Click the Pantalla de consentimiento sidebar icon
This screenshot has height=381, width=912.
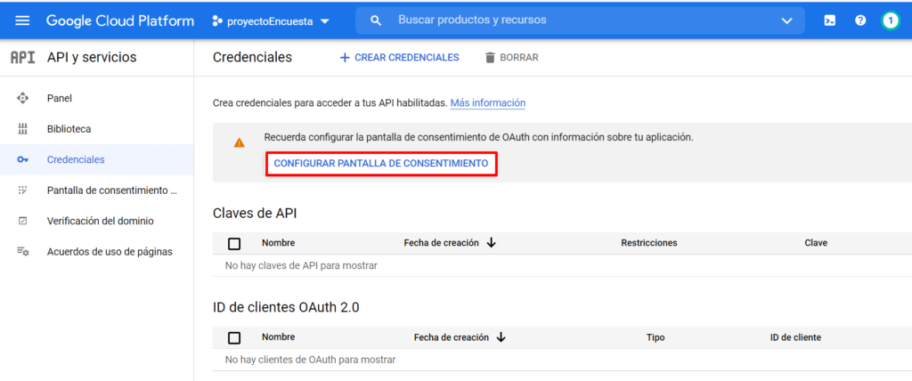point(22,190)
